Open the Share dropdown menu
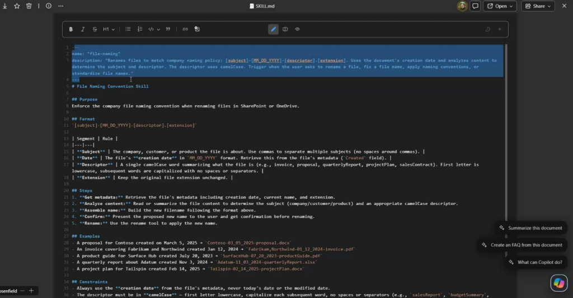The image size is (573, 298). (x=538, y=6)
